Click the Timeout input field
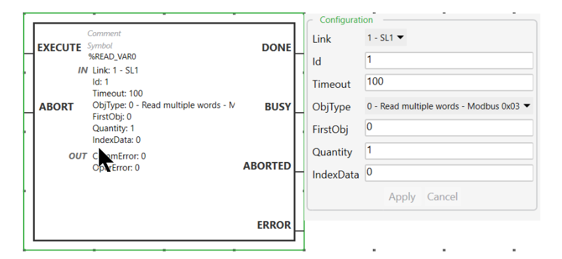The image size is (562, 259). pyautogui.click(x=448, y=83)
